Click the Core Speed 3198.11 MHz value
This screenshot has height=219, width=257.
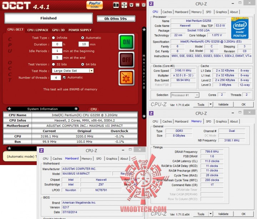(x=183, y=70)
